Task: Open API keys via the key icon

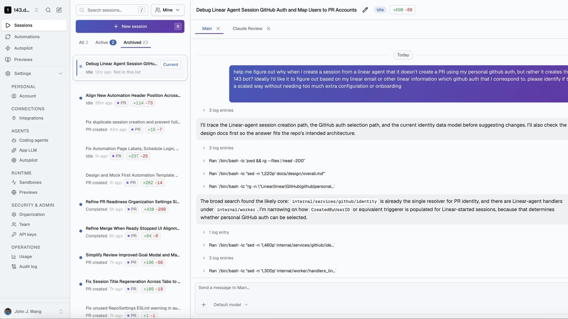Action: (14, 235)
